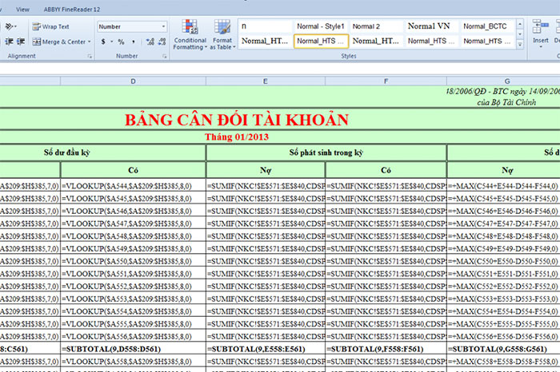Select cell =SUBTOTAL(9,D558:D561)

click(x=134, y=349)
